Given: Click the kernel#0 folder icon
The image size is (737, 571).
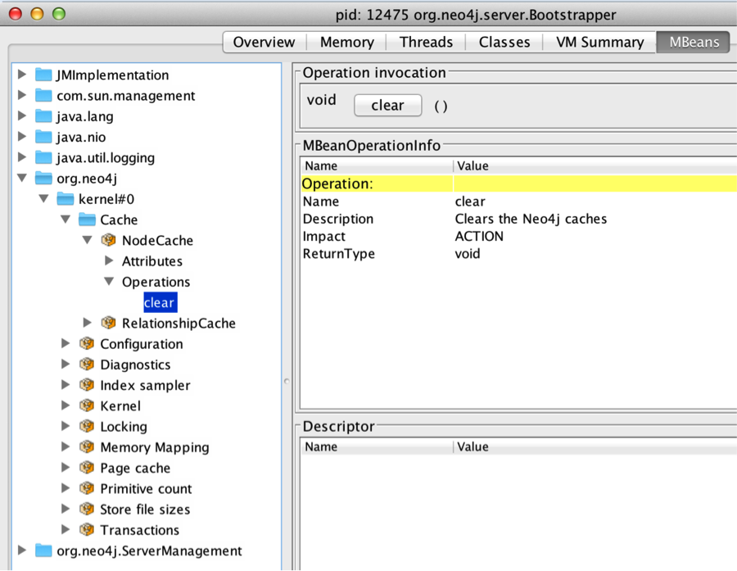Looking at the screenshot, I should point(65,199).
